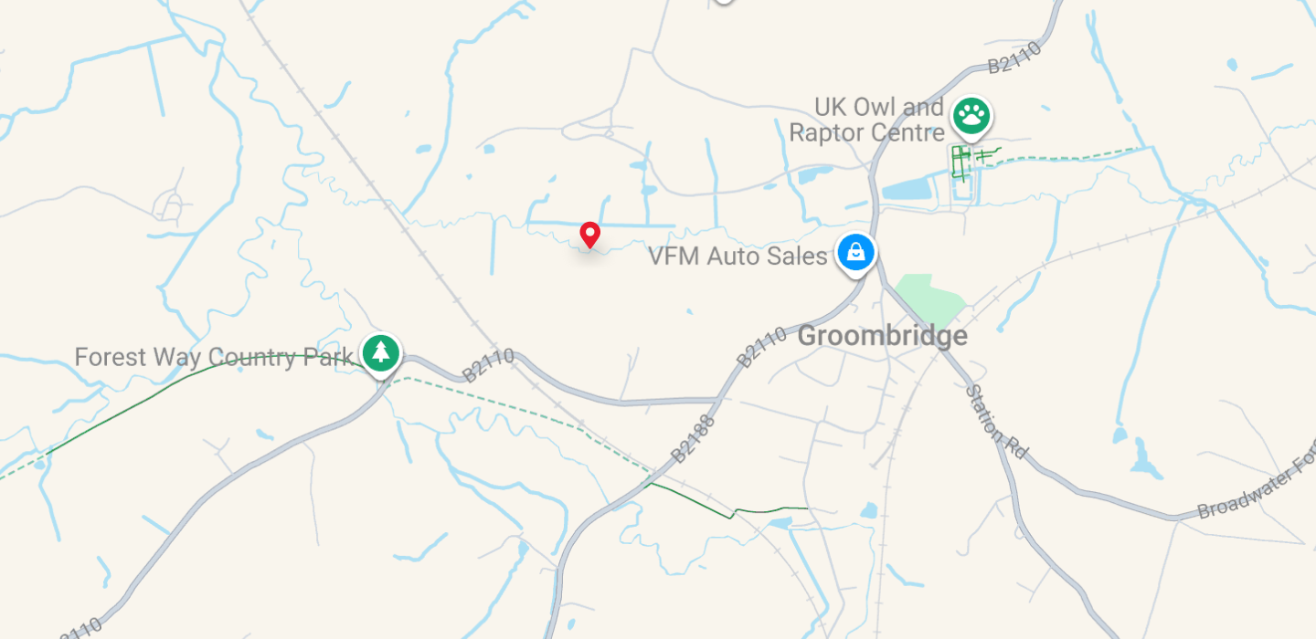Click the blue ponds east of Station Rd
1316x639 pixels.
click(x=1138, y=454)
